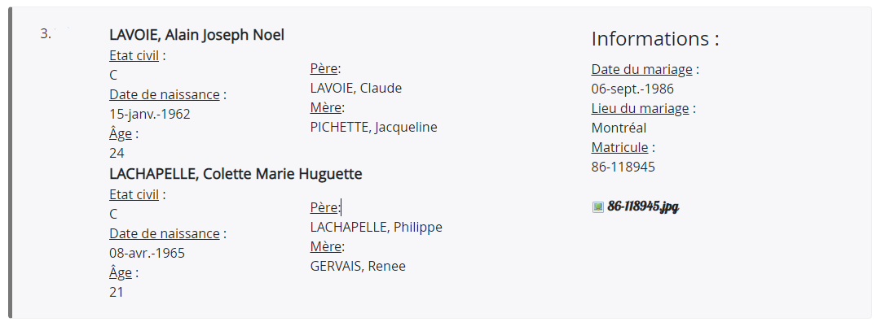Click the Date du mariage label
The image size is (881, 326).
pyautogui.click(x=641, y=69)
